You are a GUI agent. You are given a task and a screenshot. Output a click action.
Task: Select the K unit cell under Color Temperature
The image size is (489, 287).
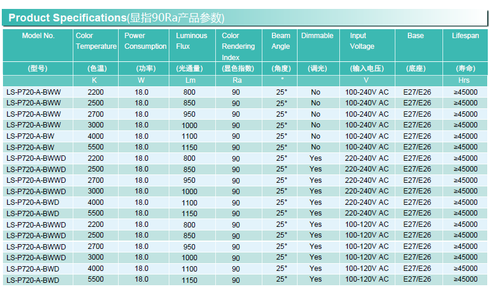tap(94, 80)
